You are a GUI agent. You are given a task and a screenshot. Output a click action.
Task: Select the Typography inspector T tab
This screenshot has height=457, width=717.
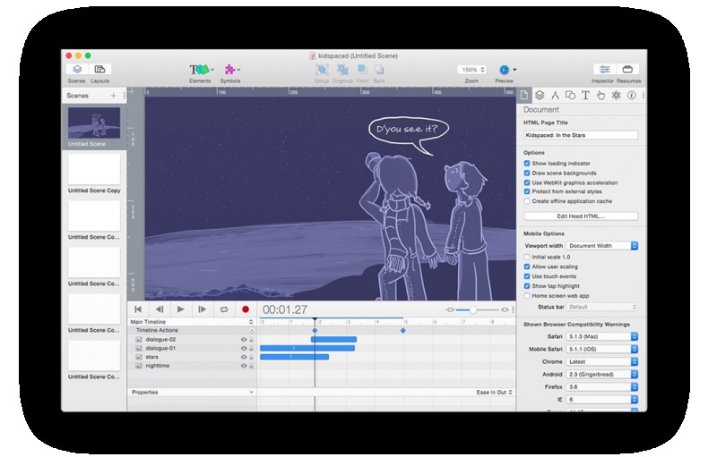coord(585,96)
